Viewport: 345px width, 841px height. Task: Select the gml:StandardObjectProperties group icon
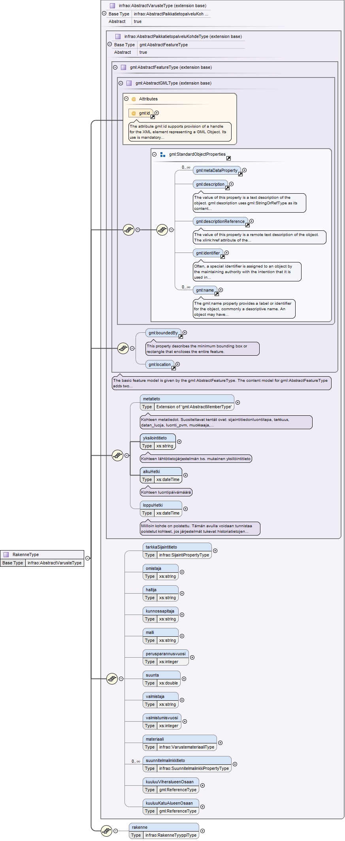163,155
